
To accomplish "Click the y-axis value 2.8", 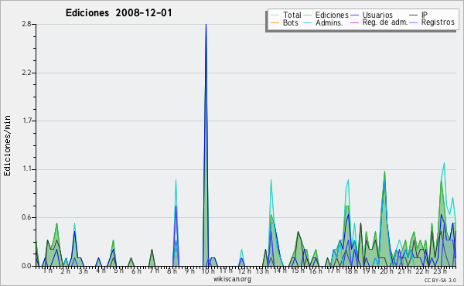I will point(27,24).
